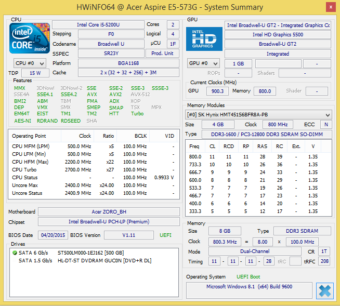
Task: Select the CPU MFM (LPM) row
Action: [94, 147]
